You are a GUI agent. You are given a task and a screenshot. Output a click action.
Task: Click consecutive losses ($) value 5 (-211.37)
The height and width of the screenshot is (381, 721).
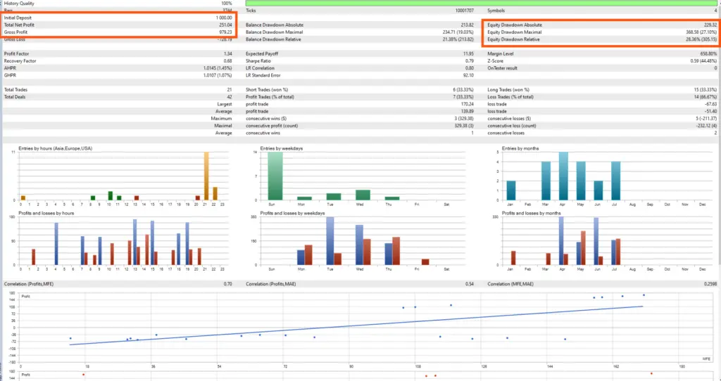coord(706,118)
